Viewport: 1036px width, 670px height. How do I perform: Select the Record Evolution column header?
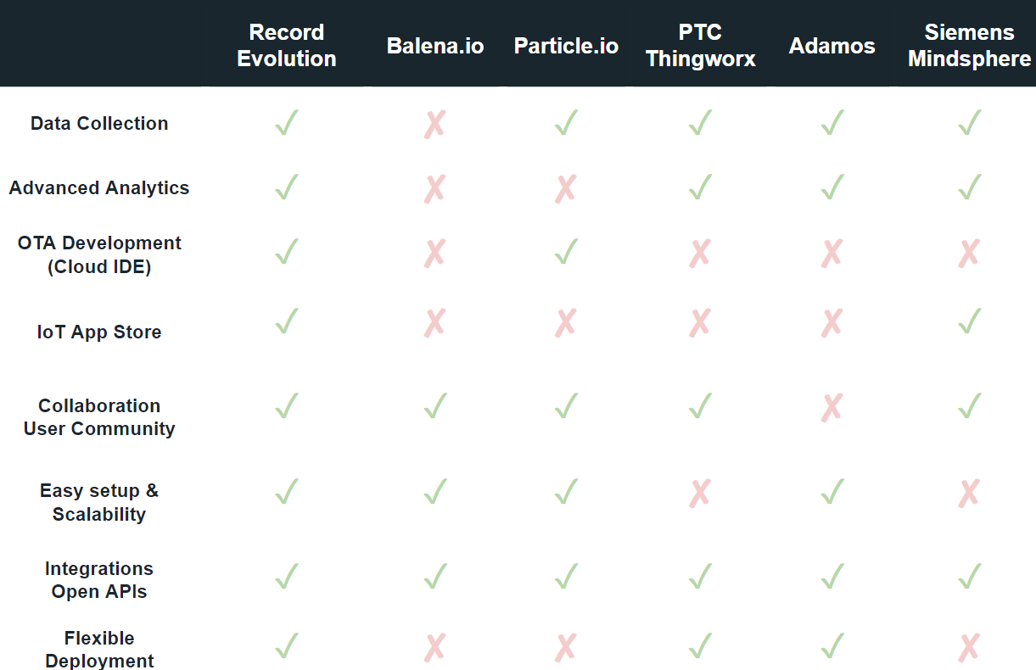pos(287,45)
